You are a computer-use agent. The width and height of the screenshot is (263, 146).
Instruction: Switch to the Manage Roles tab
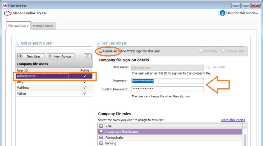coord(43,26)
